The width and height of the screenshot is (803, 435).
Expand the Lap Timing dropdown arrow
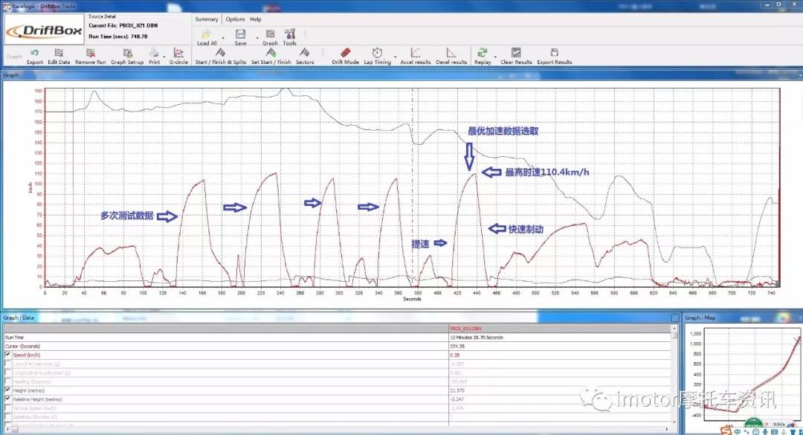pyautogui.click(x=394, y=56)
